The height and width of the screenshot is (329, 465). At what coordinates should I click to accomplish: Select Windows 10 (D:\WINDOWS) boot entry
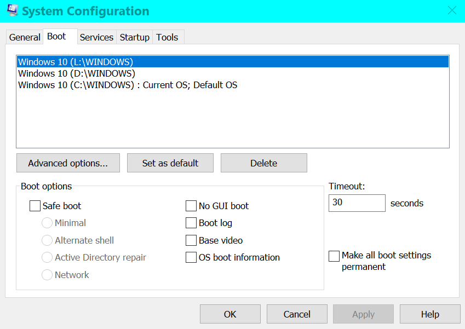click(233, 73)
